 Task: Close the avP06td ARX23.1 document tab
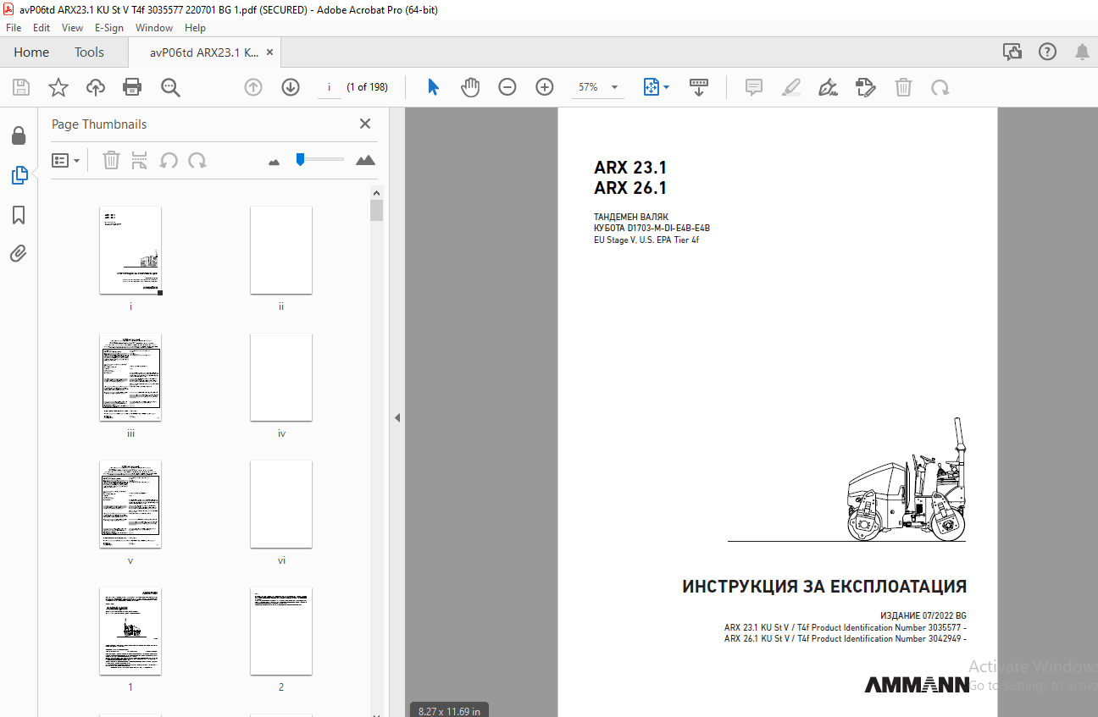(x=270, y=52)
